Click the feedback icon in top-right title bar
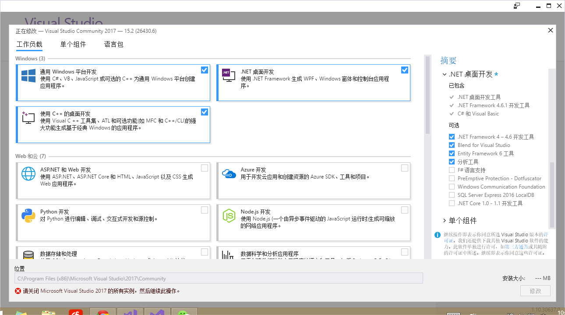This screenshot has height=315, width=565. [x=517, y=6]
